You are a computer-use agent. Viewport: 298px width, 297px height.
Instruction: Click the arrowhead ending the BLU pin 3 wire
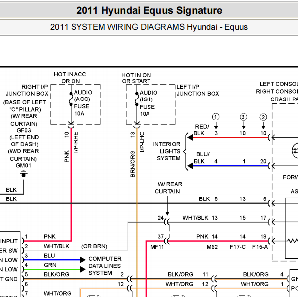82,260
